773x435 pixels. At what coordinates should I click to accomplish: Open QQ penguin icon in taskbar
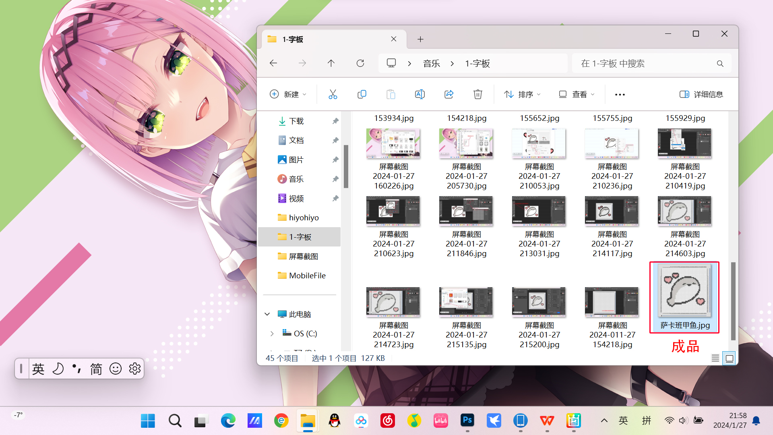(x=335, y=421)
